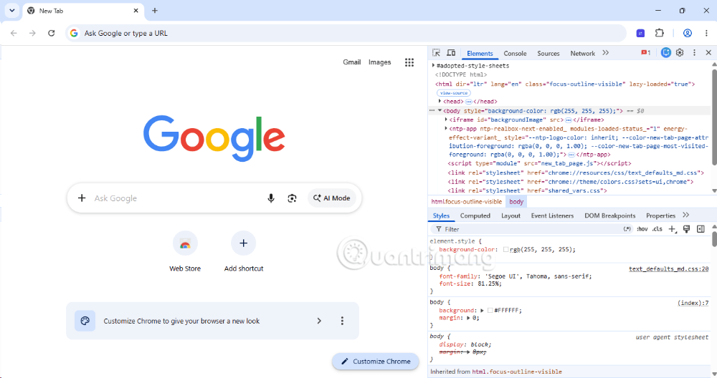
Task: Select the Elements panel tab
Action: pos(480,54)
